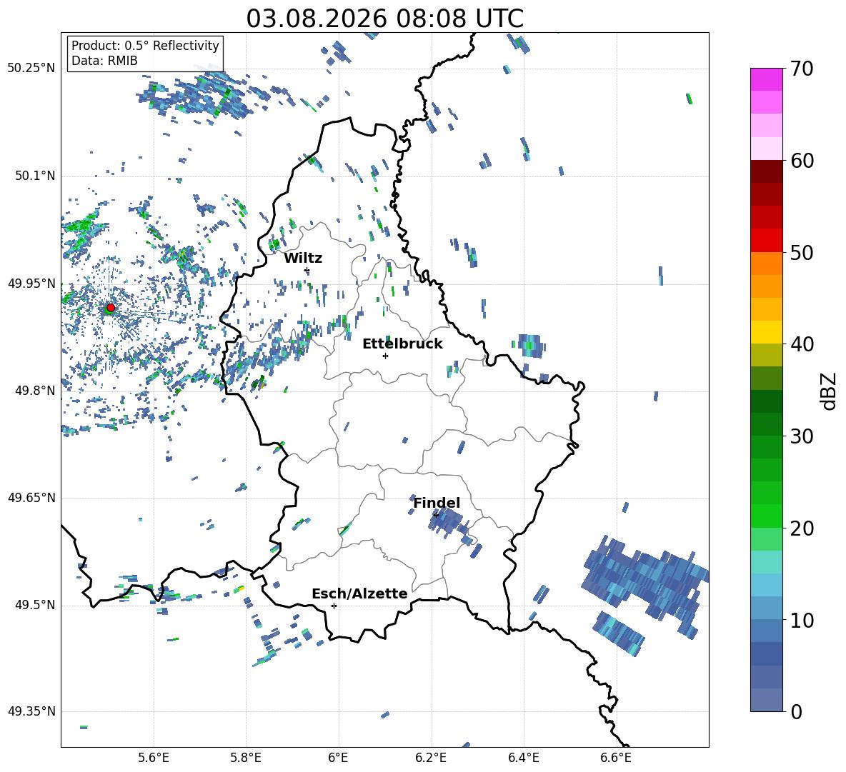The width and height of the screenshot is (846, 772).
Task: Click the dBZ colorbar axis label
Action: 830,391
